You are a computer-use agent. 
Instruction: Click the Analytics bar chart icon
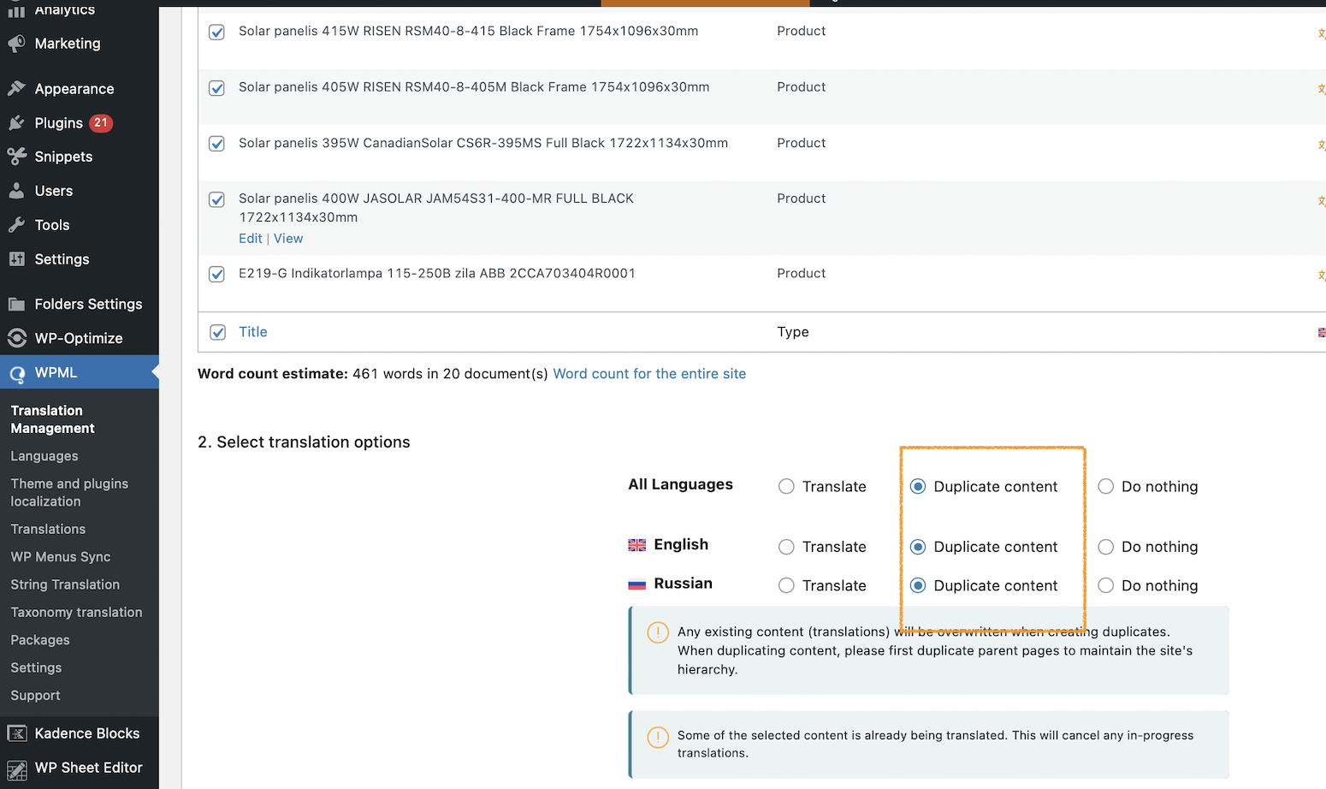(16, 10)
